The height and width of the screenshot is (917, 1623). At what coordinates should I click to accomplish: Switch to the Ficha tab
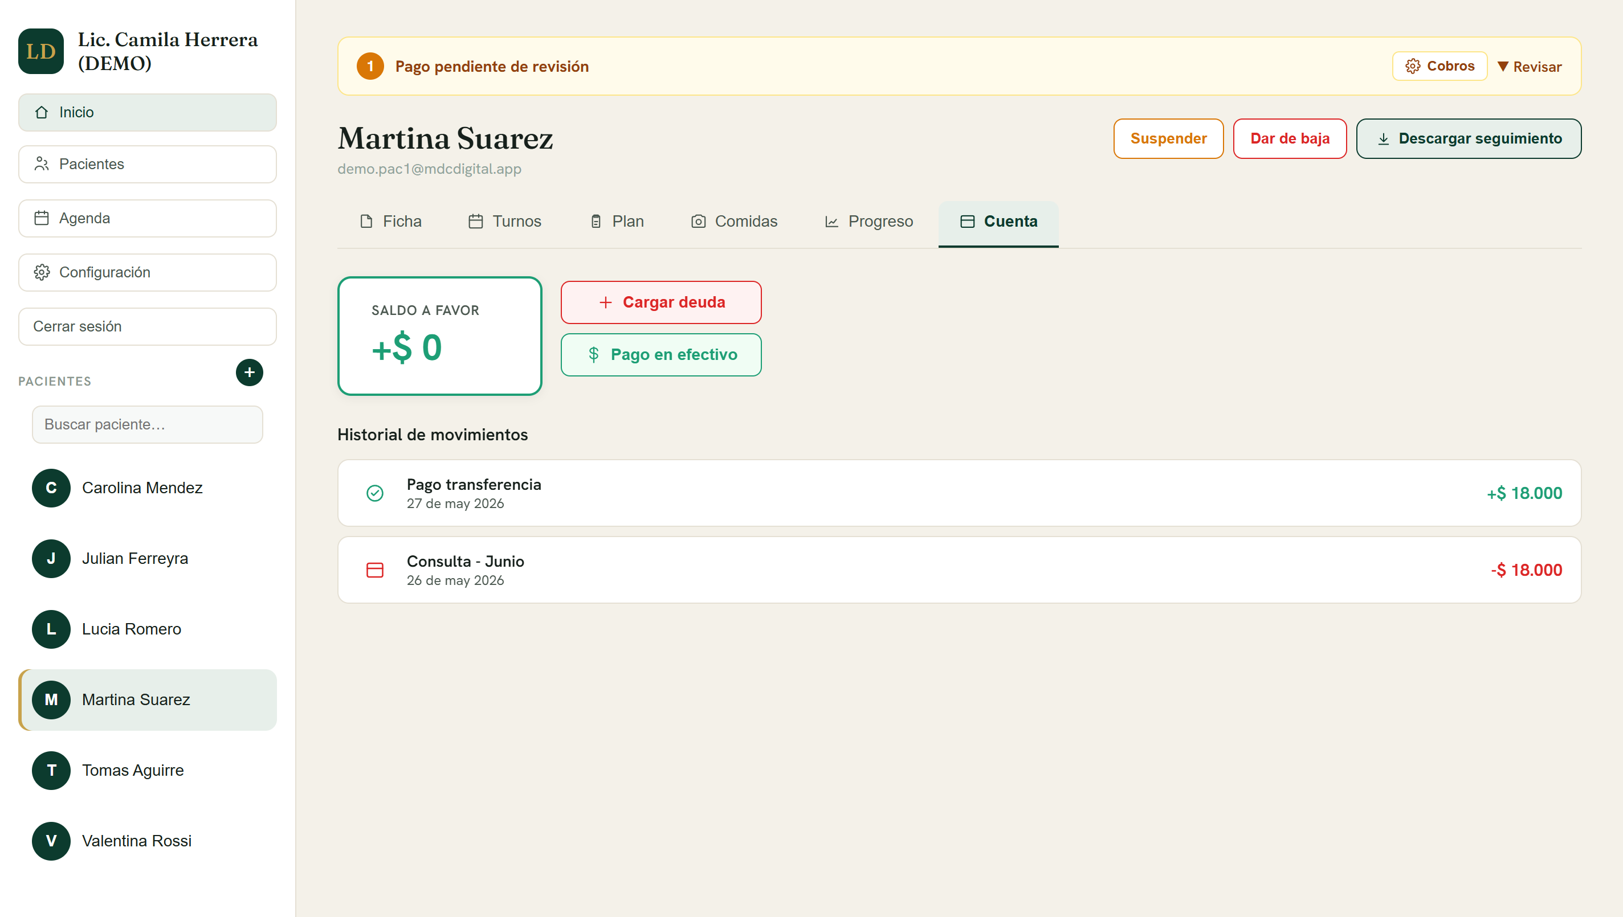[x=390, y=221]
